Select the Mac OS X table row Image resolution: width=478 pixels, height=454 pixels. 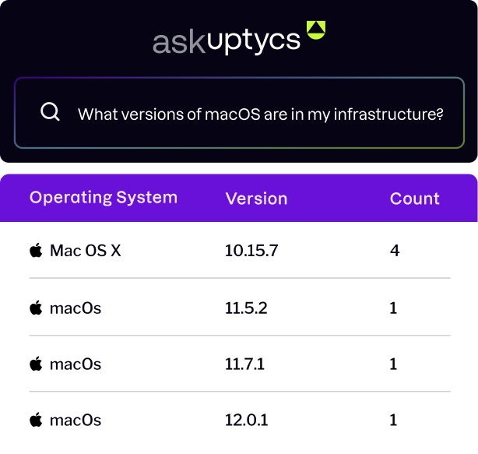pyautogui.click(x=240, y=250)
